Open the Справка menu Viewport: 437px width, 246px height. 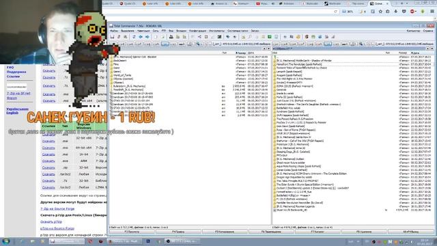tap(428, 31)
